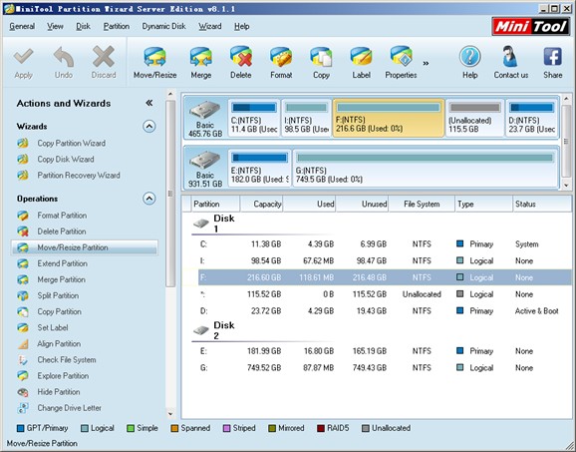Open the View menu
576x452 pixels.
tap(55, 27)
